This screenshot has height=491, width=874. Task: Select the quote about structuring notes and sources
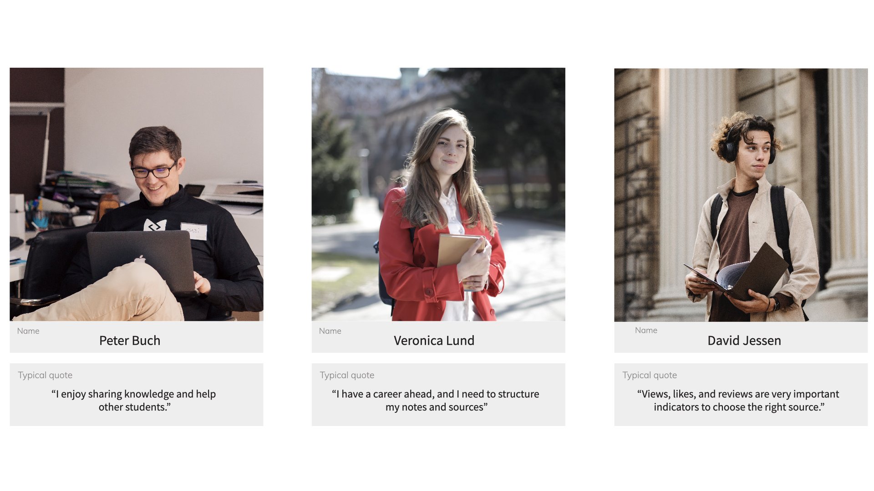tap(436, 401)
